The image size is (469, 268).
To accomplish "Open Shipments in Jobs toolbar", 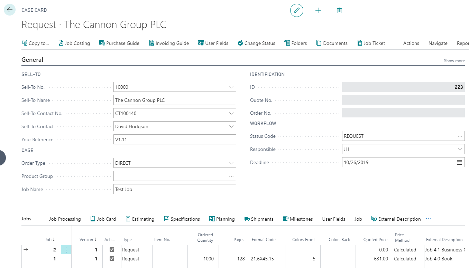I will pos(259,219).
